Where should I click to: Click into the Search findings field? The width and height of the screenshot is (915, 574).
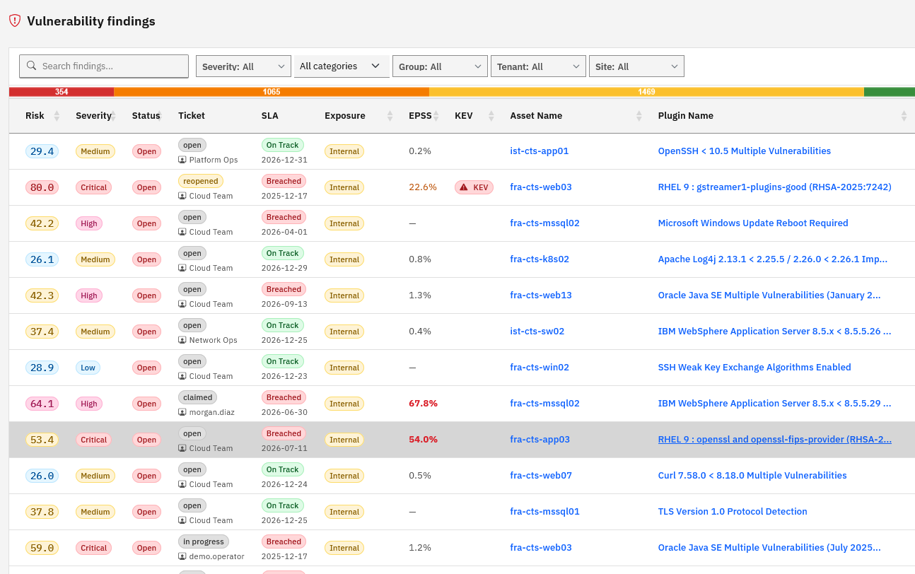coord(104,66)
